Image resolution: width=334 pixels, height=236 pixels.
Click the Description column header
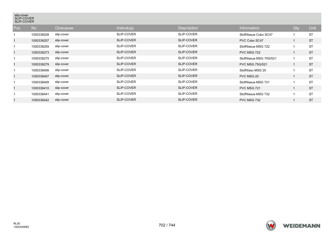coord(188,28)
